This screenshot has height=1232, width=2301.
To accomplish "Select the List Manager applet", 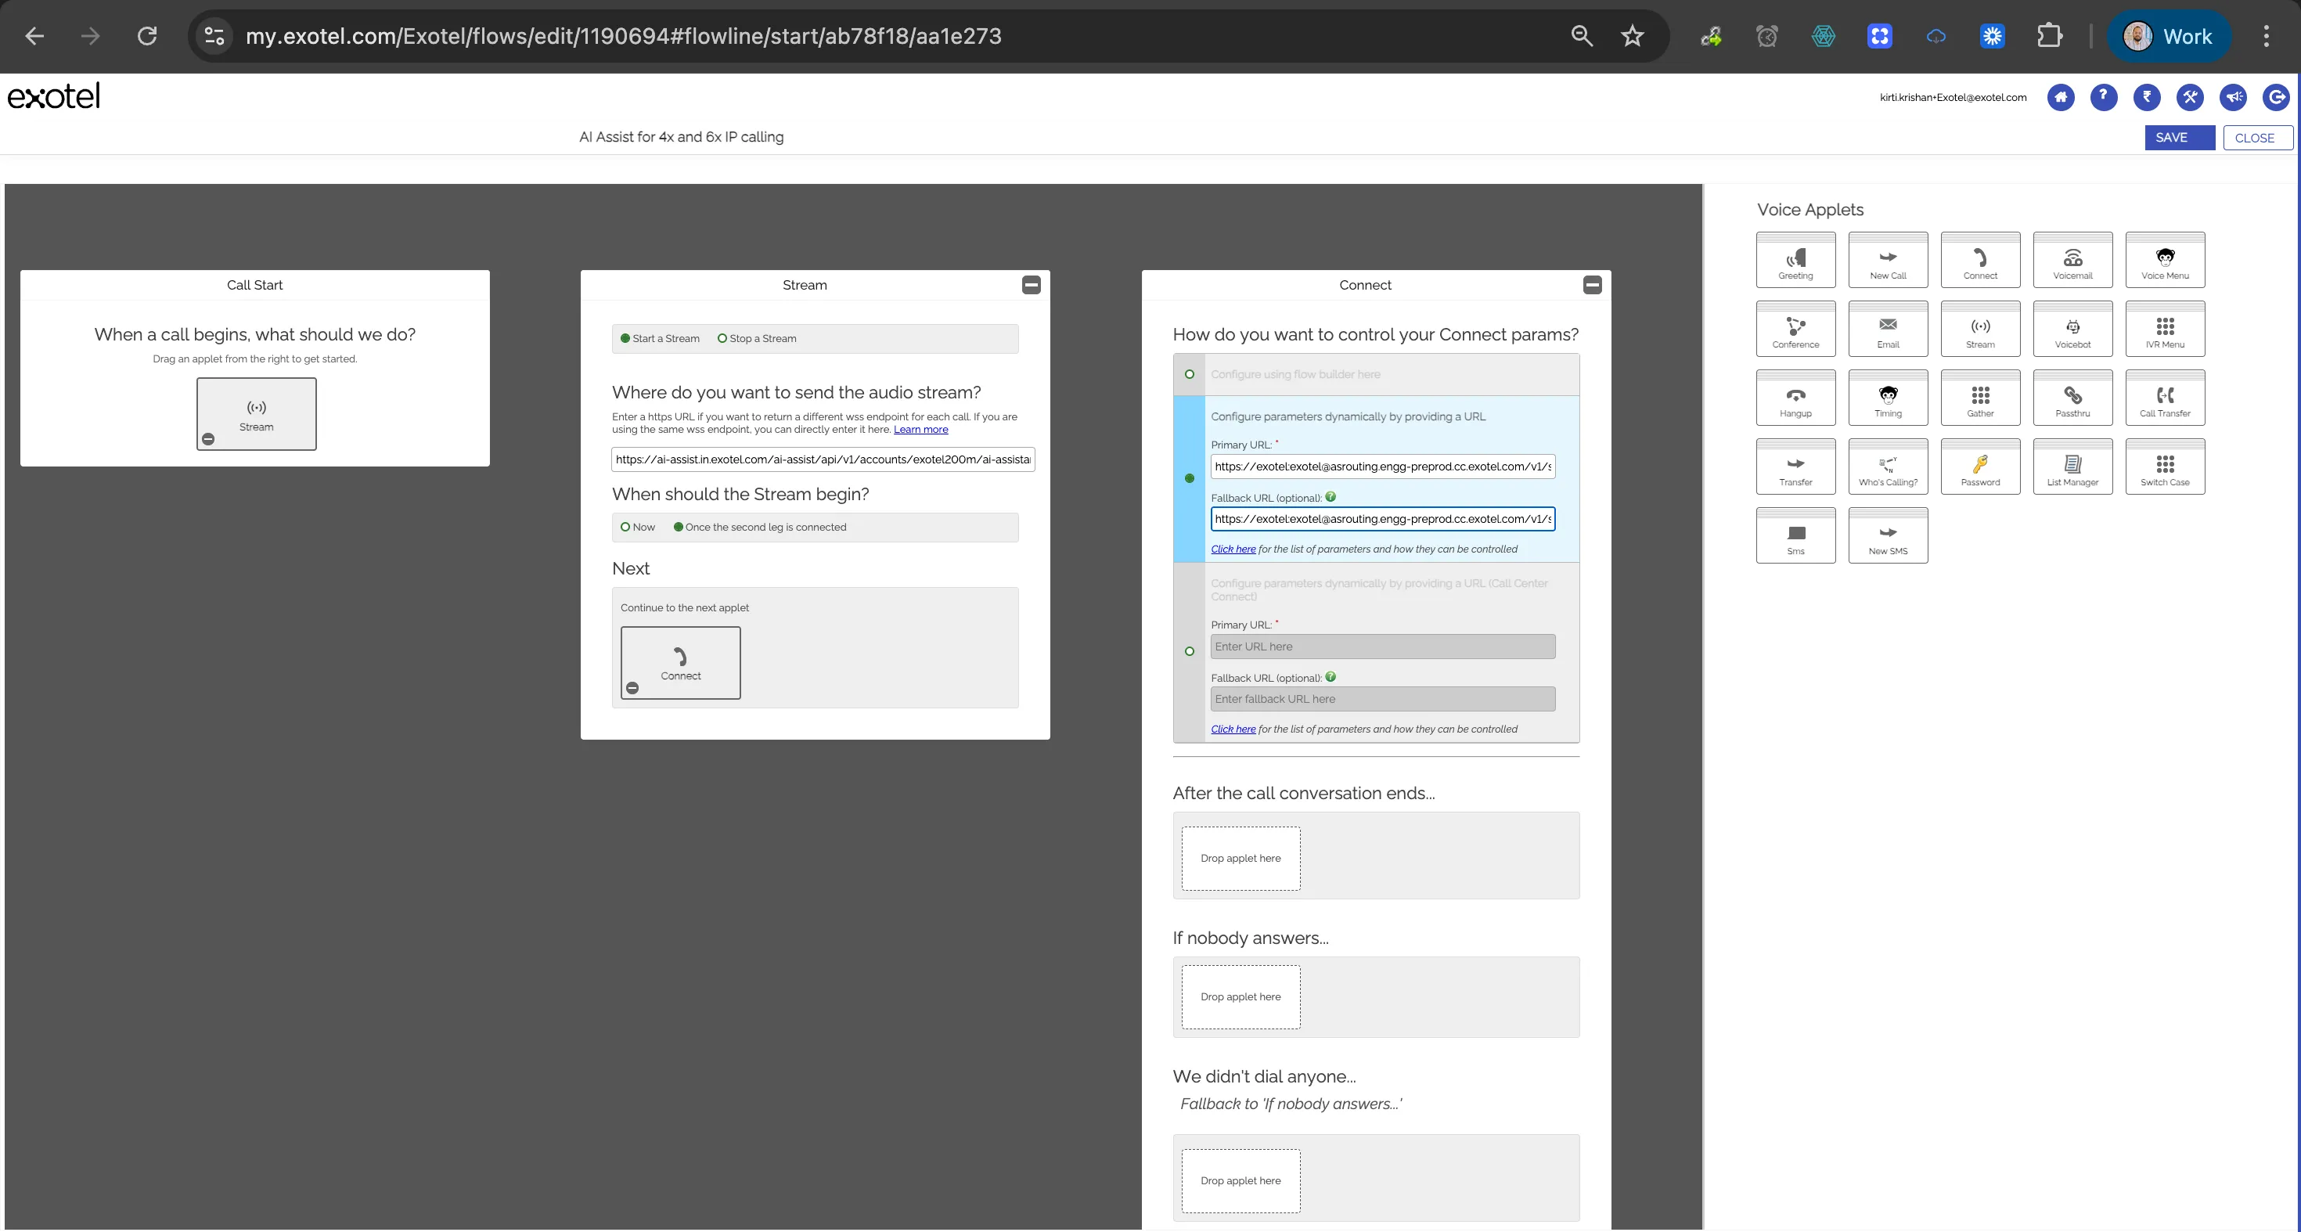I will (2072, 467).
